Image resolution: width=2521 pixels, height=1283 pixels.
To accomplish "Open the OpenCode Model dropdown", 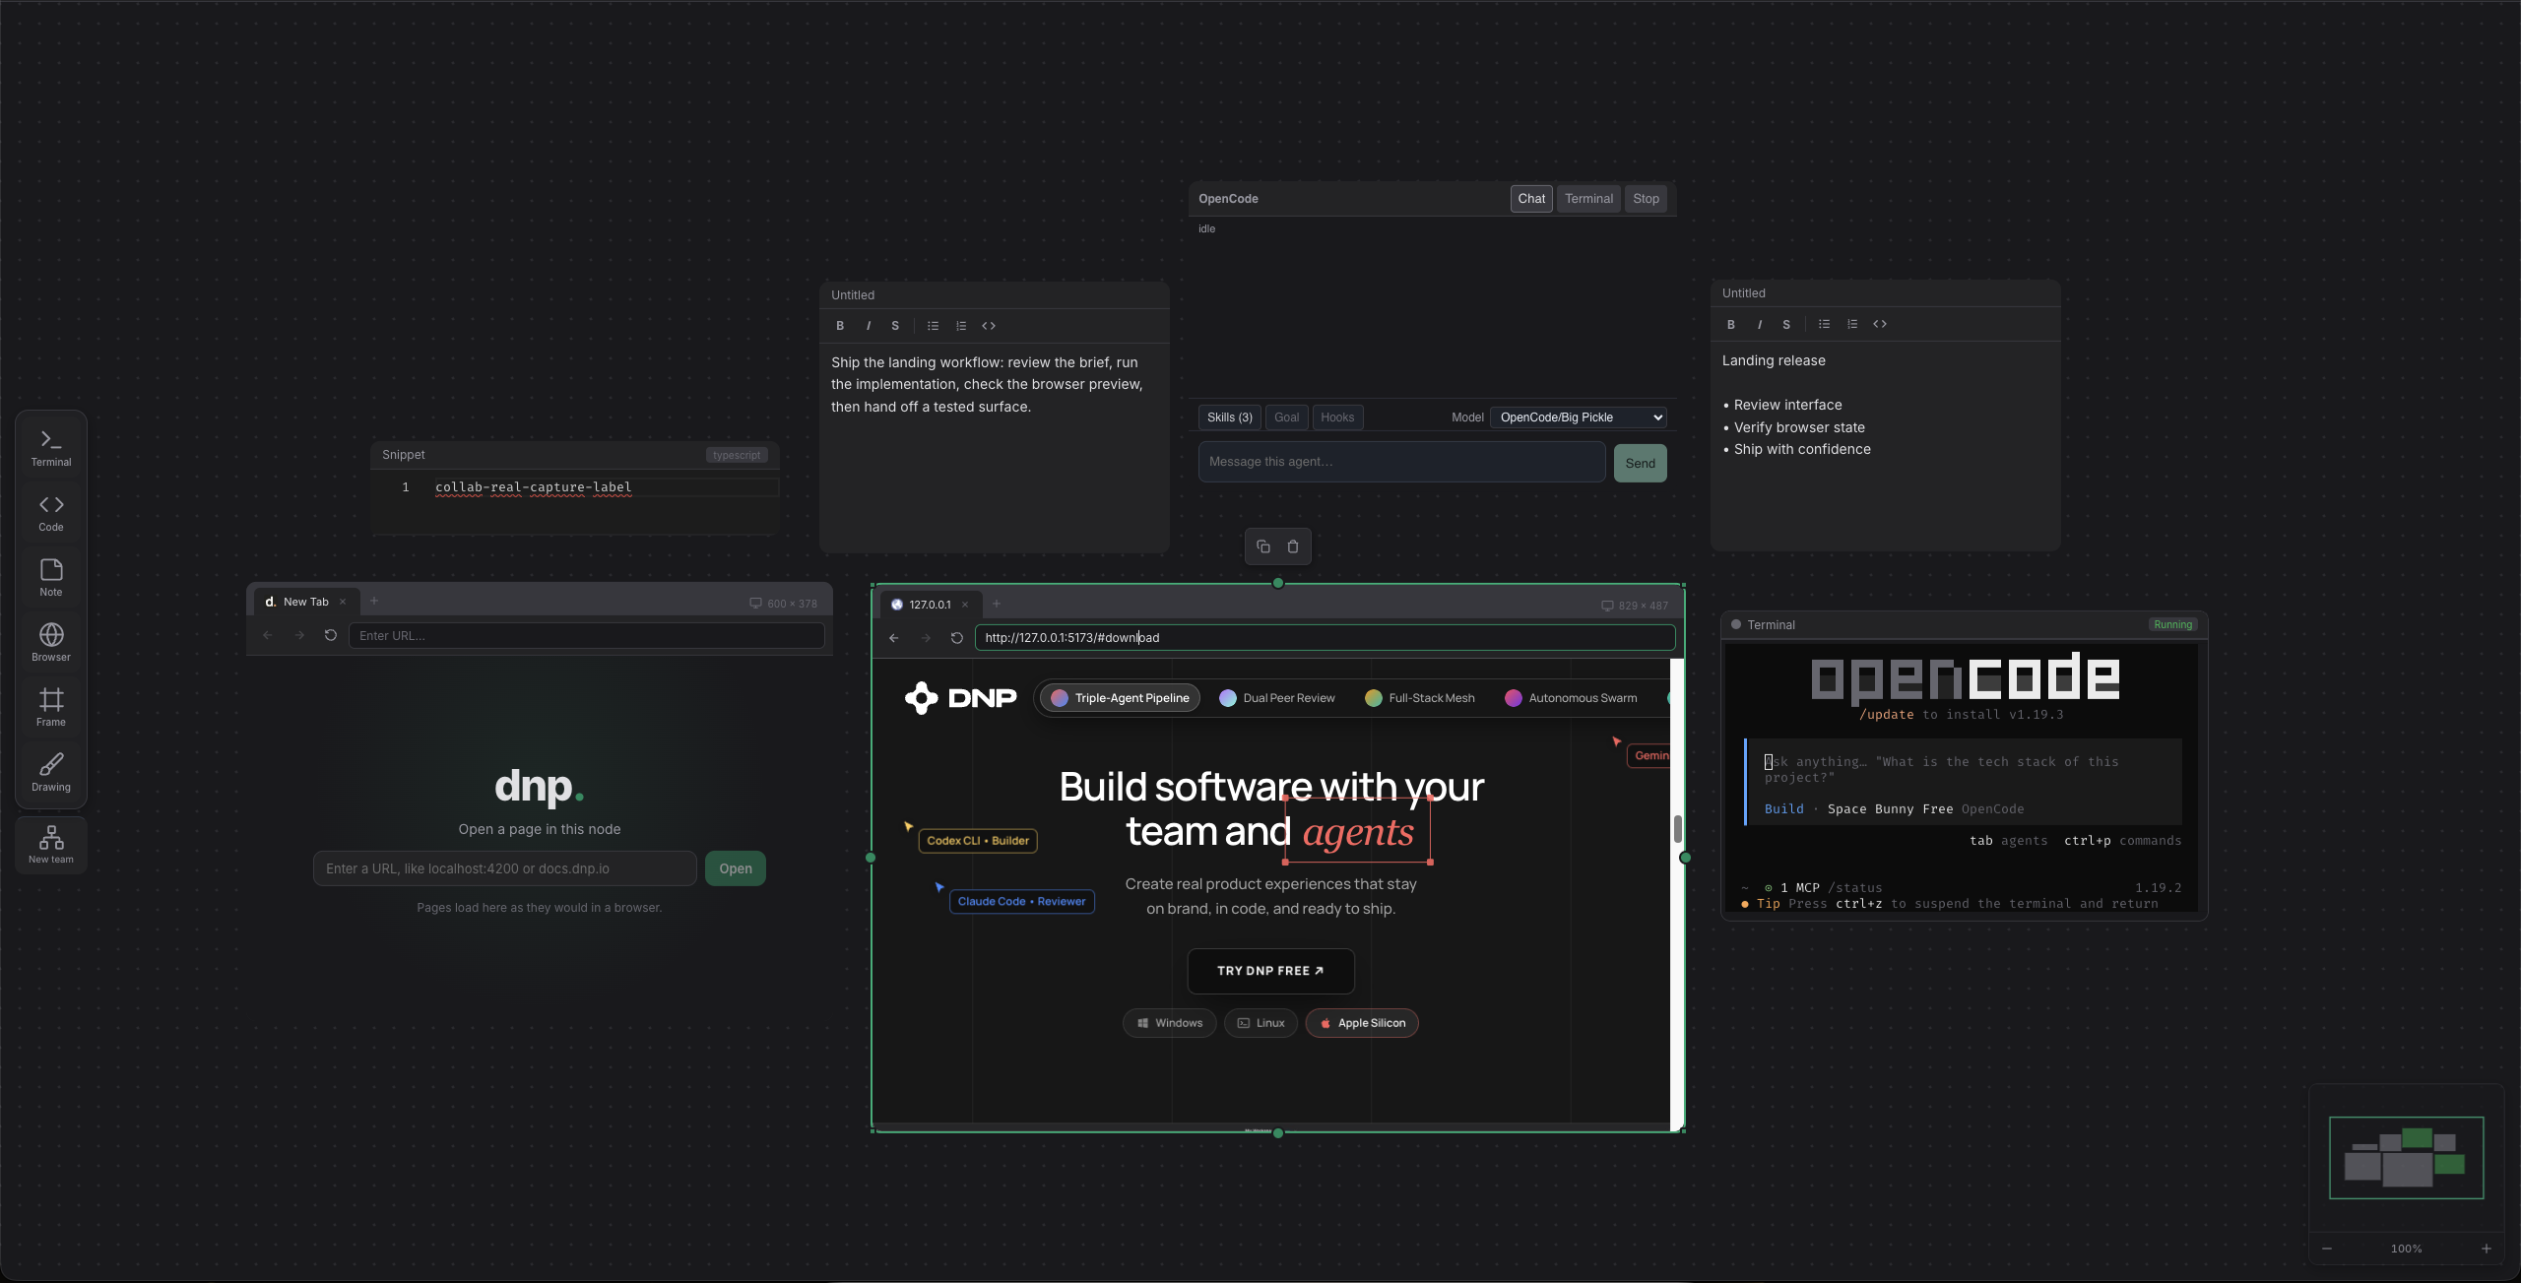I will pyautogui.click(x=1579, y=417).
